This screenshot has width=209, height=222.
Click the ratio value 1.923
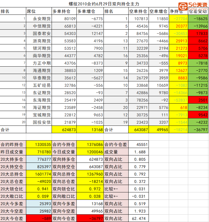click(x=138, y=211)
